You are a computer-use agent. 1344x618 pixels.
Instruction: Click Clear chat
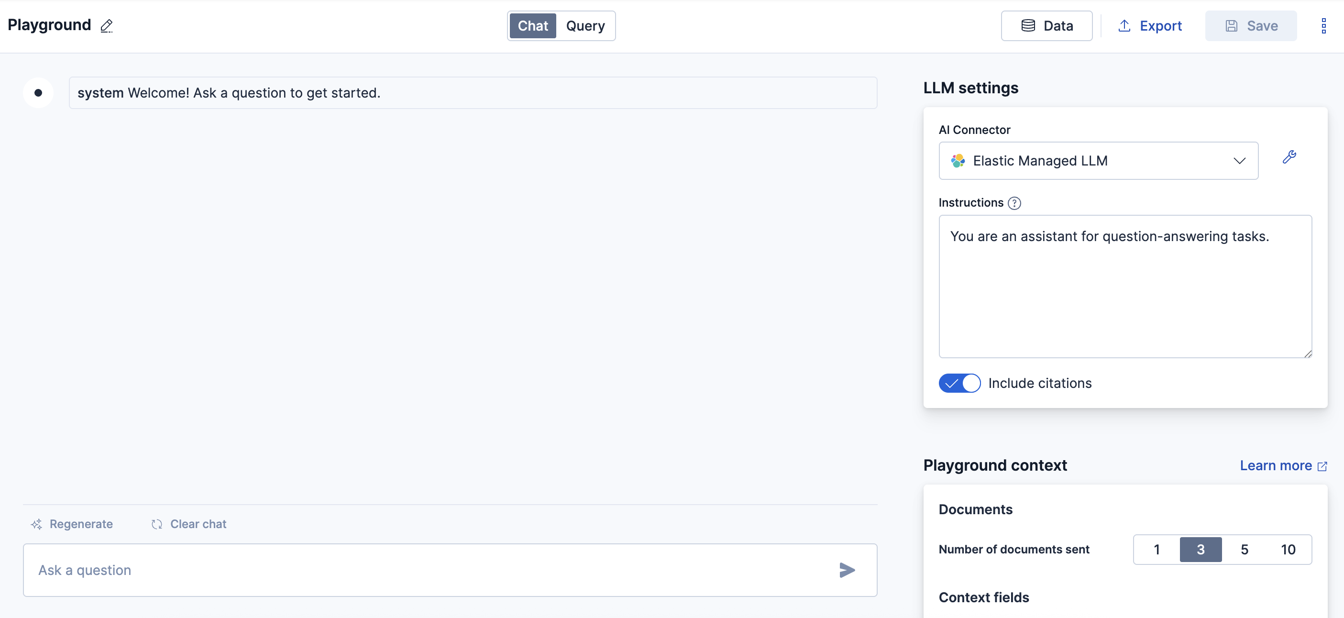click(198, 524)
